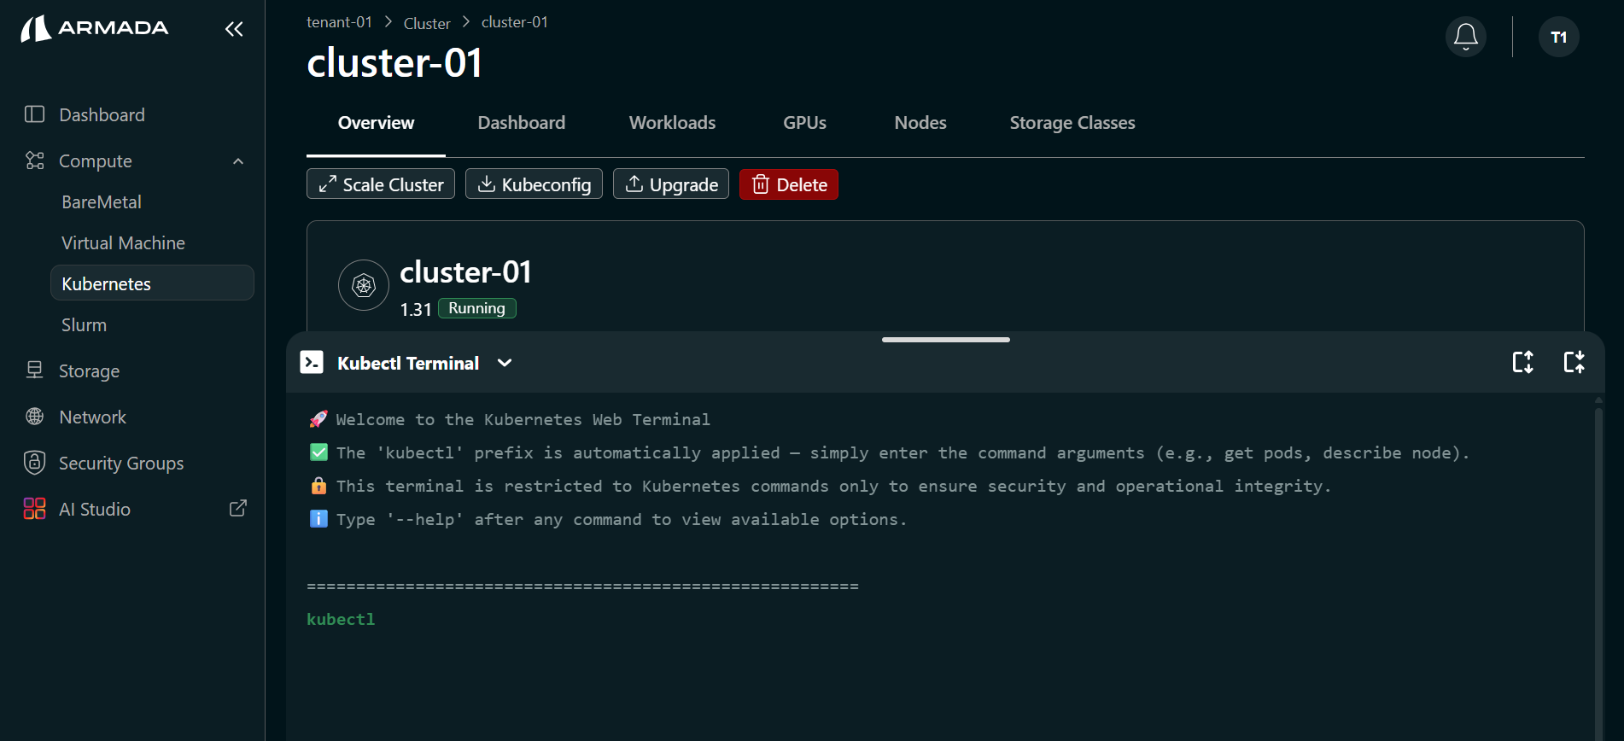This screenshot has height=741, width=1624.
Task: Open Security Groups in sidebar
Action: [x=121, y=464]
